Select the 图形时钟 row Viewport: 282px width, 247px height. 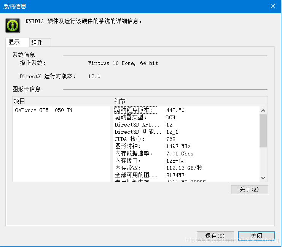[186, 146]
